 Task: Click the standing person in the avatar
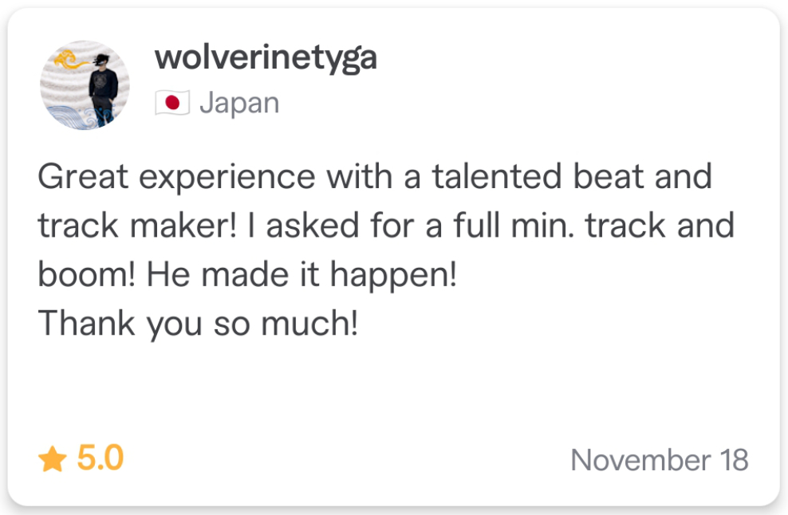pyautogui.click(x=104, y=89)
